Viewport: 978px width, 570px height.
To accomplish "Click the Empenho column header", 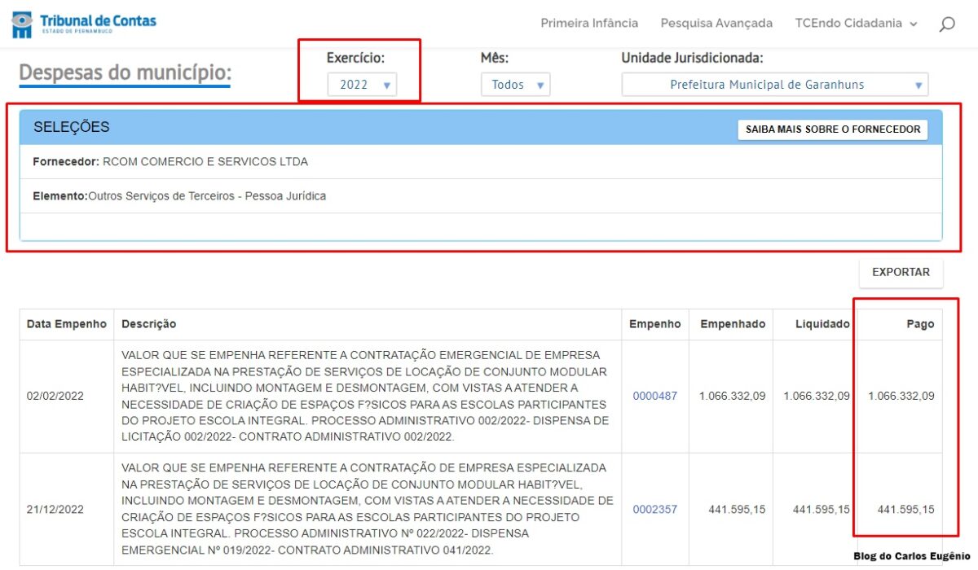I will click(654, 324).
